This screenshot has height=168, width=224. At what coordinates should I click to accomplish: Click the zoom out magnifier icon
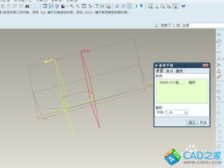tap(78, 6)
